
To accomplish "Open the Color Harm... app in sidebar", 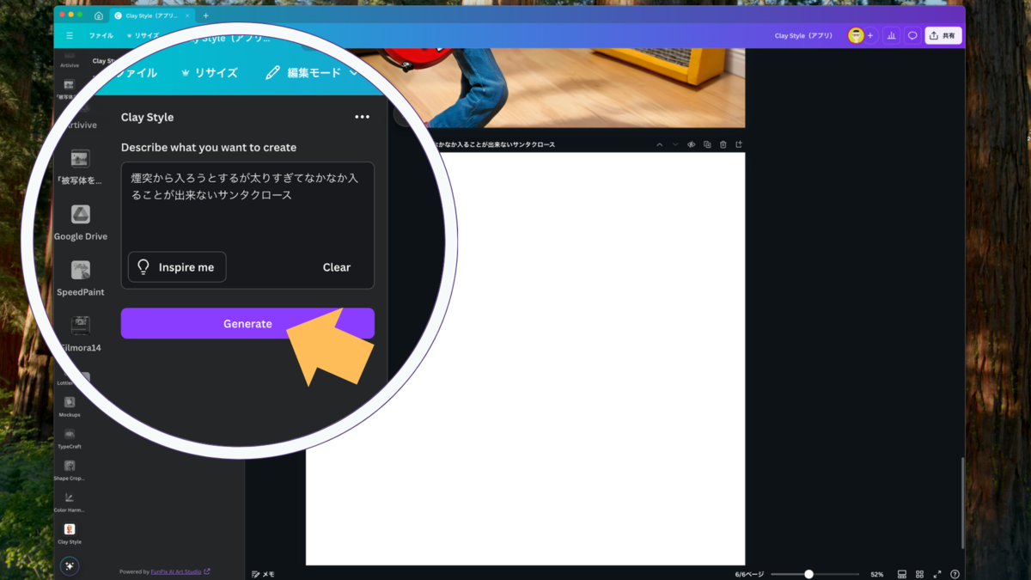I will point(70,502).
